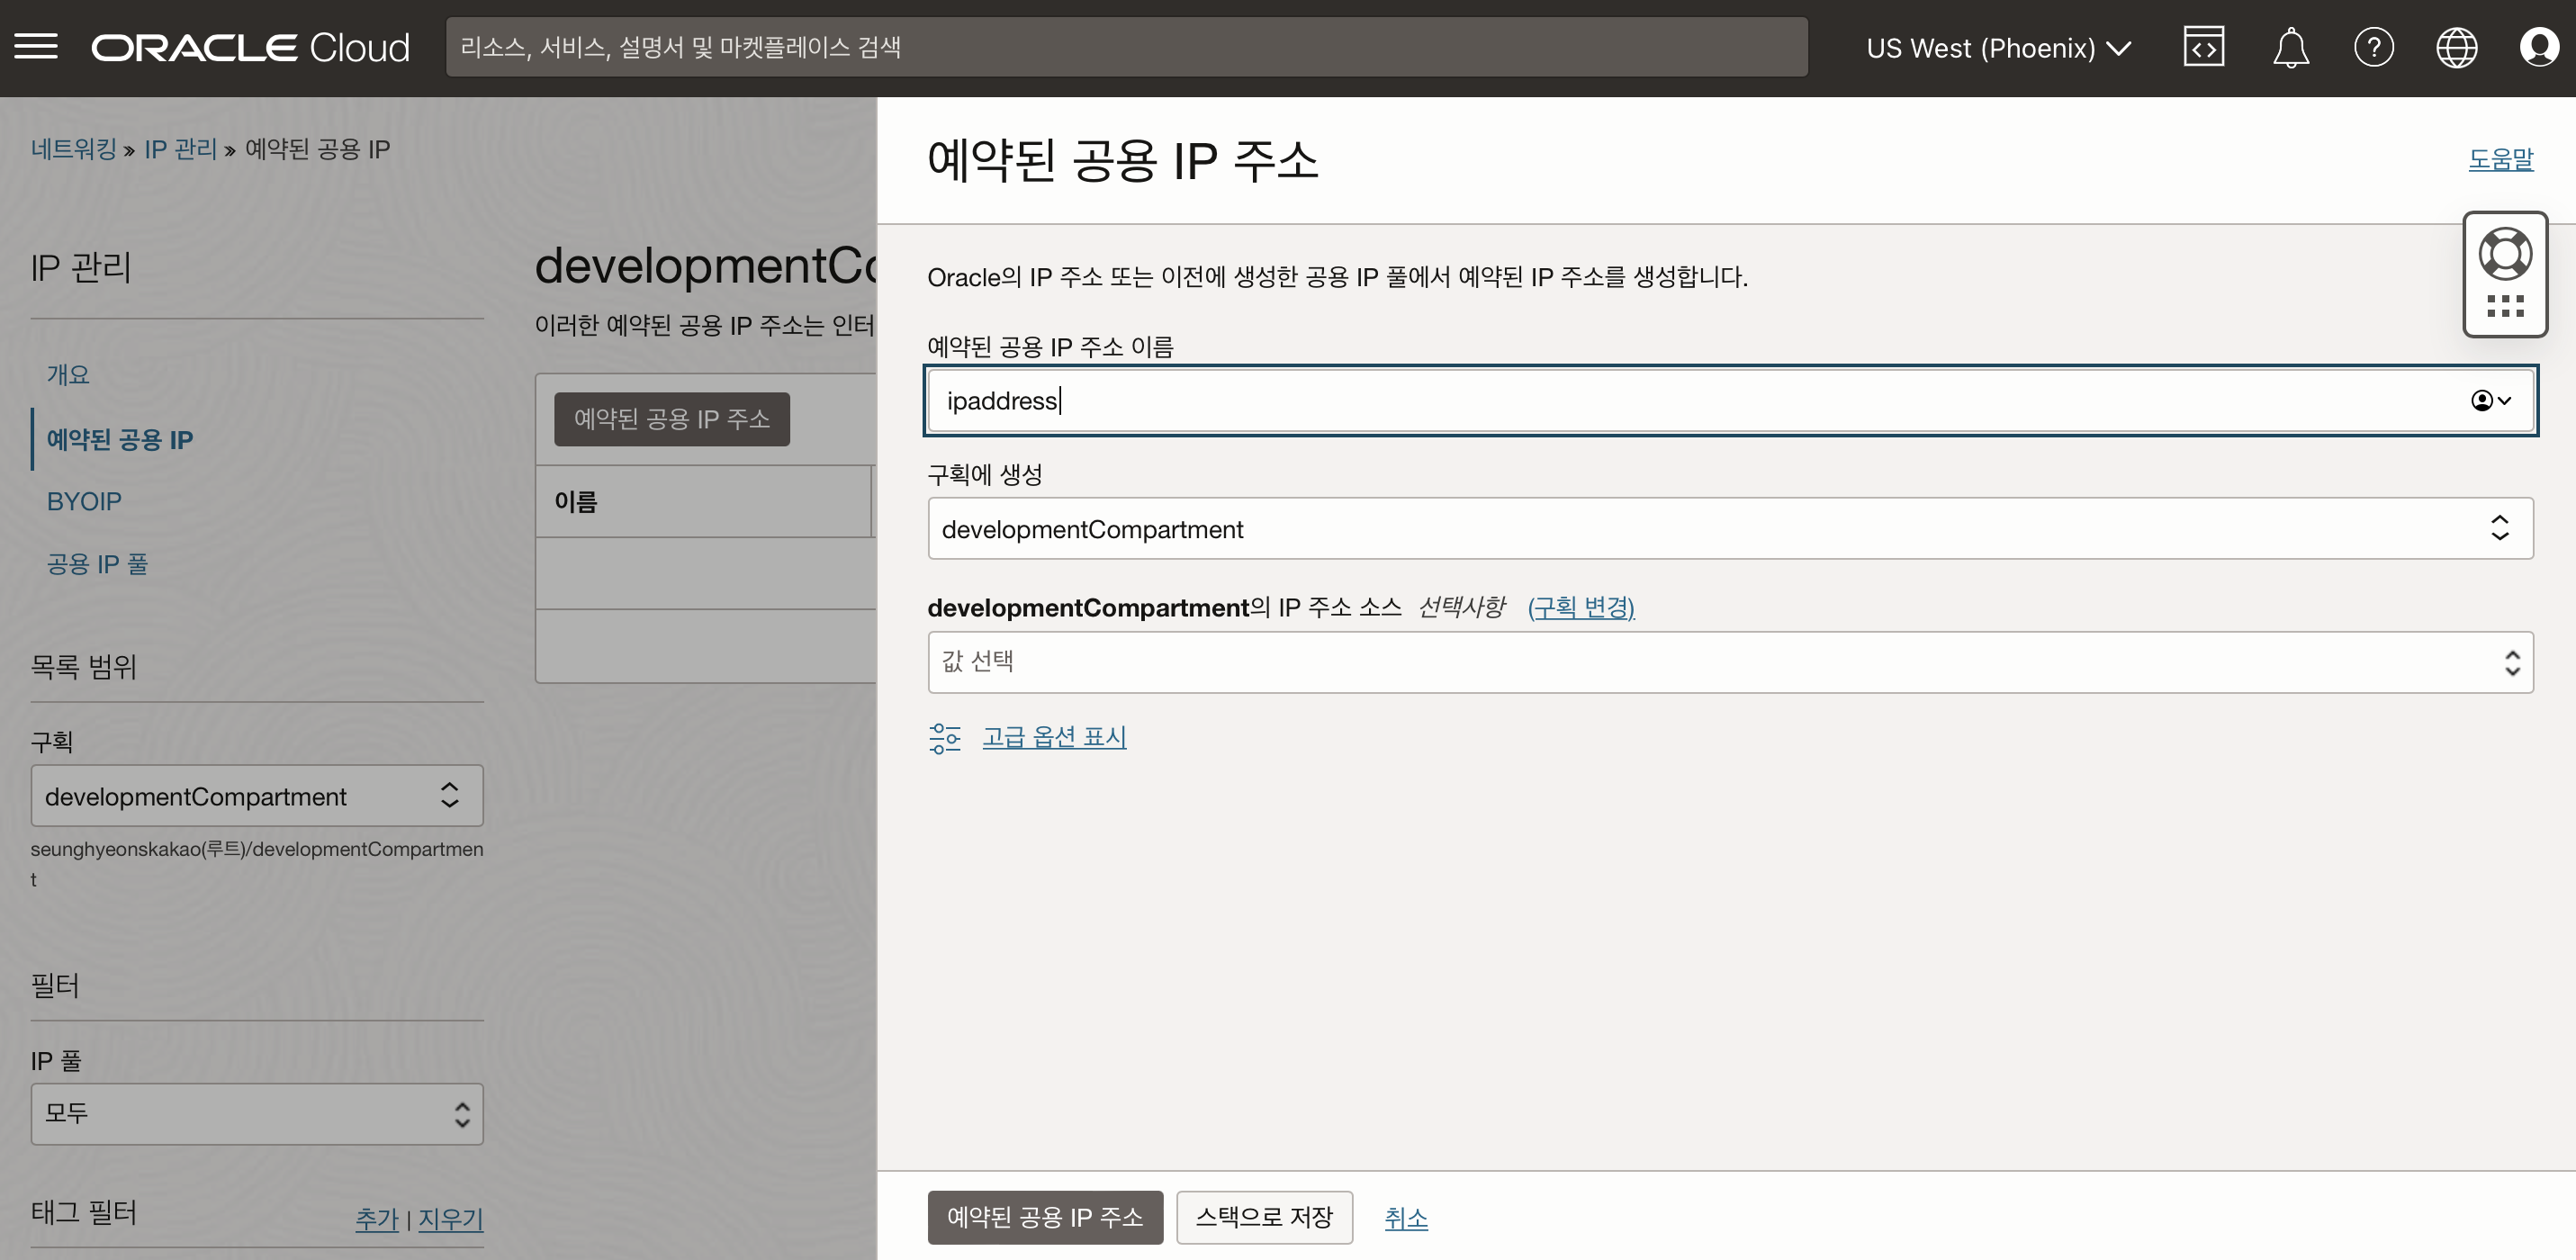Open the hamburger navigation menu
2576x1260 pixels.
[x=36, y=47]
